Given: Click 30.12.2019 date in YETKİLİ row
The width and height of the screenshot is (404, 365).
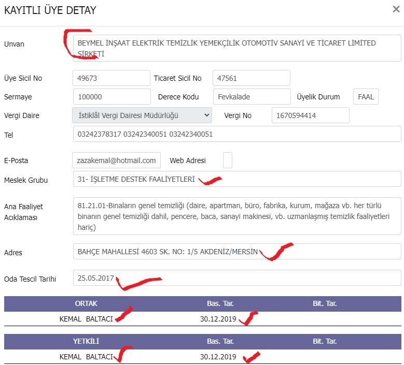Looking at the screenshot, I should (218, 357).
